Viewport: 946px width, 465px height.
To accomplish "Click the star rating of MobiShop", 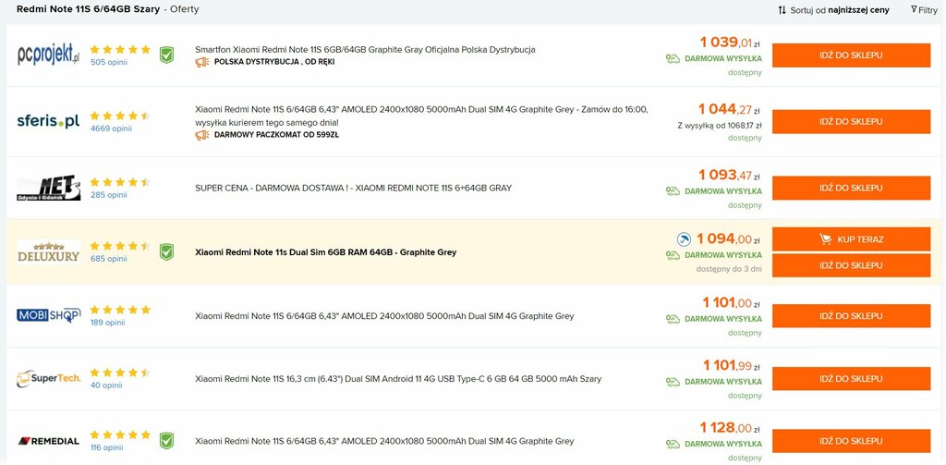I will coord(120,310).
